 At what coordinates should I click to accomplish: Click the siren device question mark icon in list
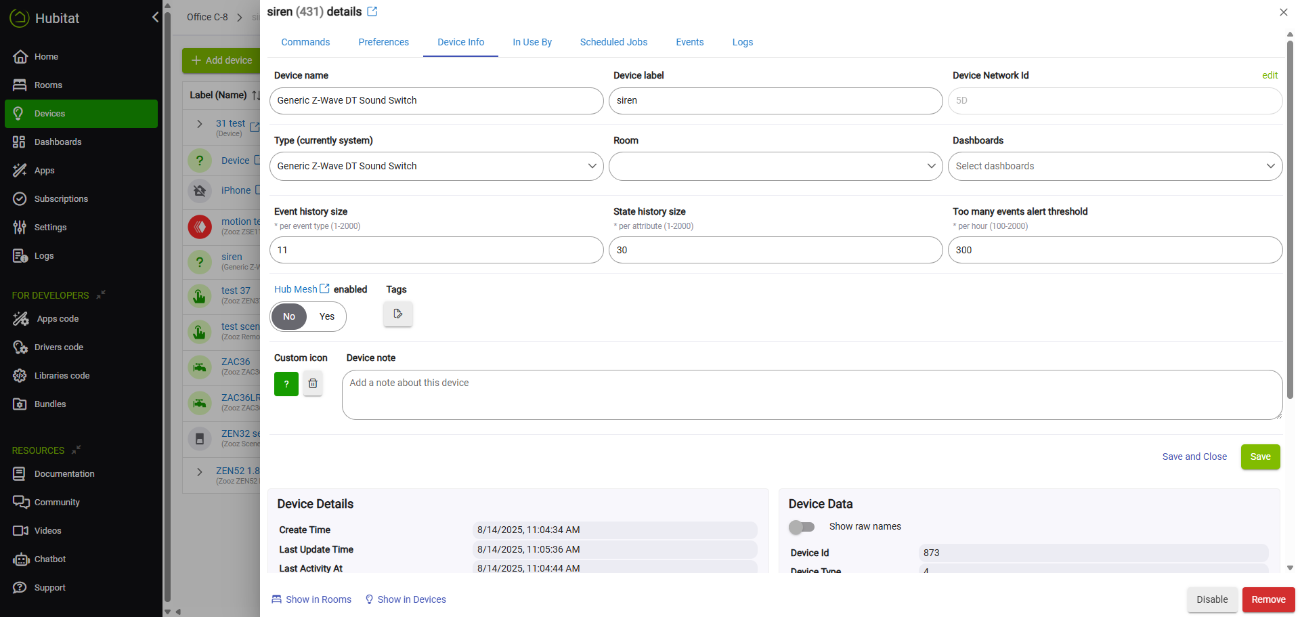coord(200,262)
